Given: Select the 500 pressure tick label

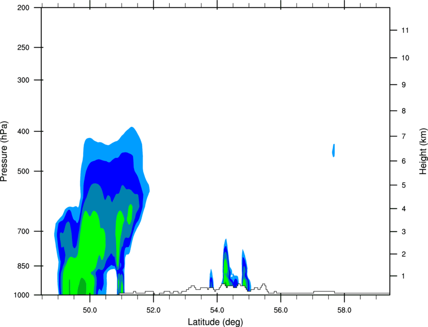Looking at the screenshot, I should pos(23,171).
